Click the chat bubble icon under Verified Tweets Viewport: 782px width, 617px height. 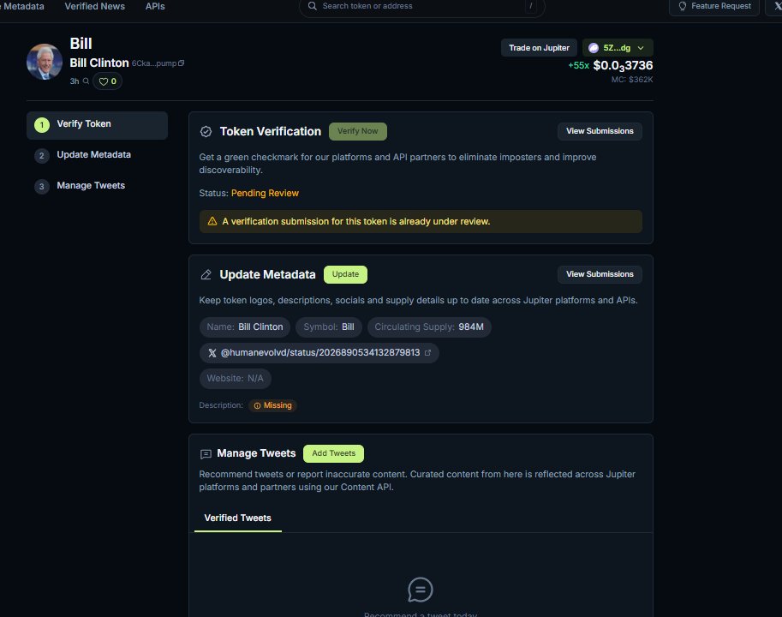tap(421, 590)
